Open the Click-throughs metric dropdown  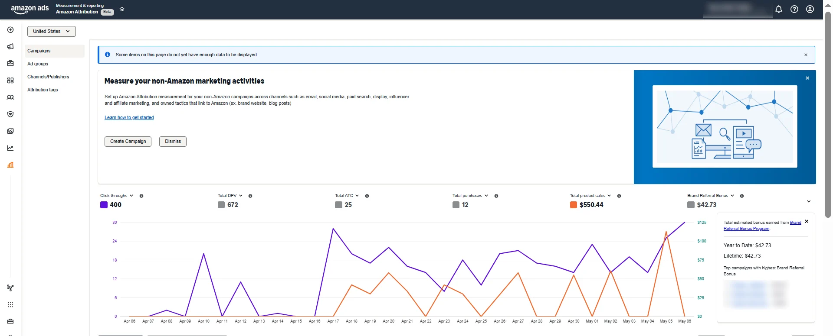click(x=117, y=196)
